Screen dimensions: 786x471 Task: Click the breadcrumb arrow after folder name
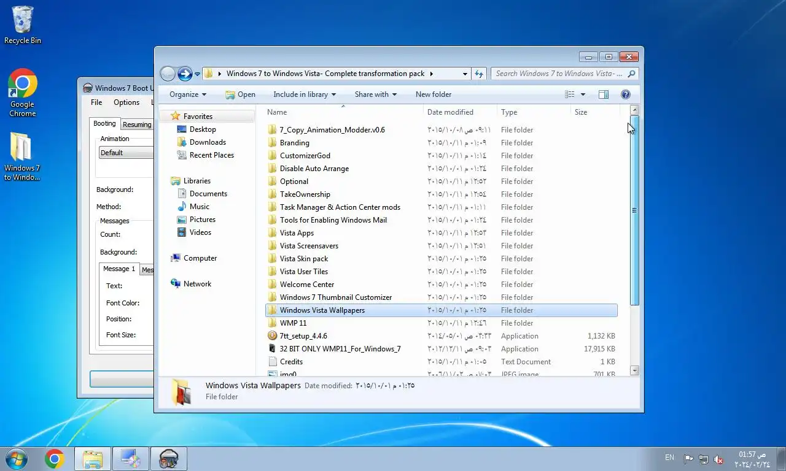(x=431, y=74)
